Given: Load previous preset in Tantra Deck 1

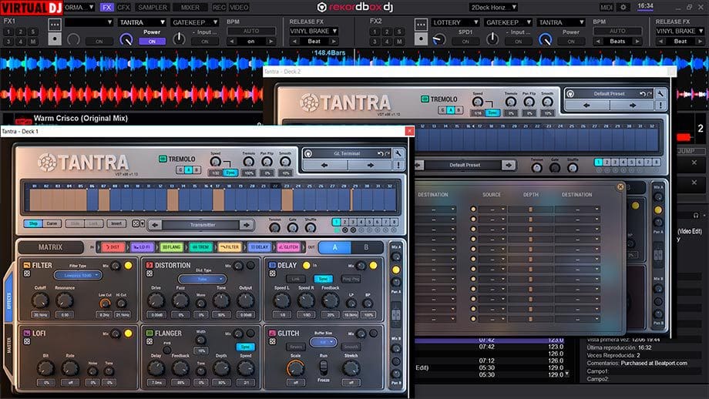Looking at the screenshot, I should pyautogui.click(x=324, y=166).
